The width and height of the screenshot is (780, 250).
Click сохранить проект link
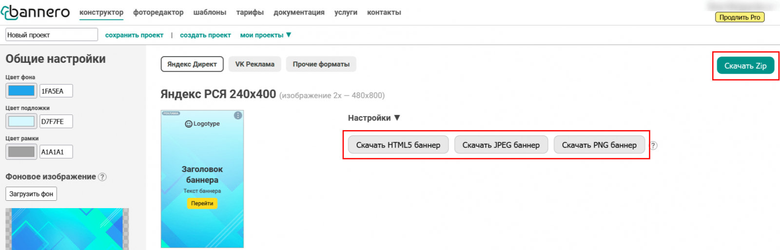(x=134, y=35)
